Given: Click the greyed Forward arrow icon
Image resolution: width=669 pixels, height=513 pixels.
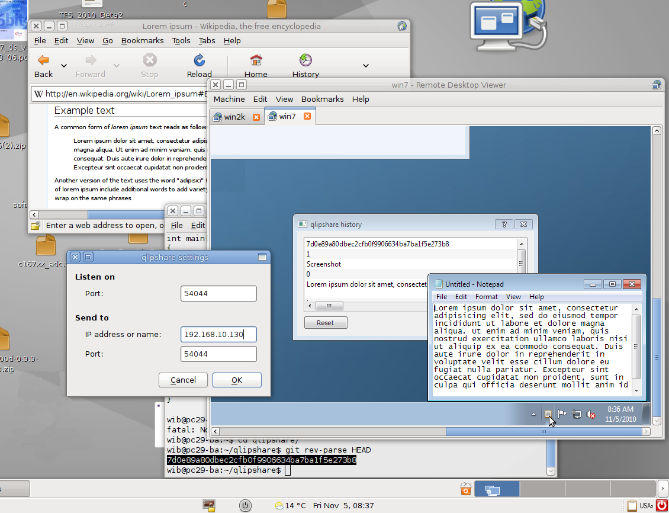Looking at the screenshot, I should (x=91, y=60).
